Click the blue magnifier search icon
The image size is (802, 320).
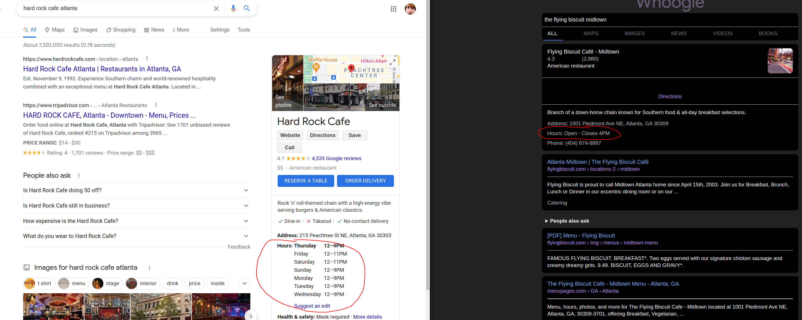[247, 8]
